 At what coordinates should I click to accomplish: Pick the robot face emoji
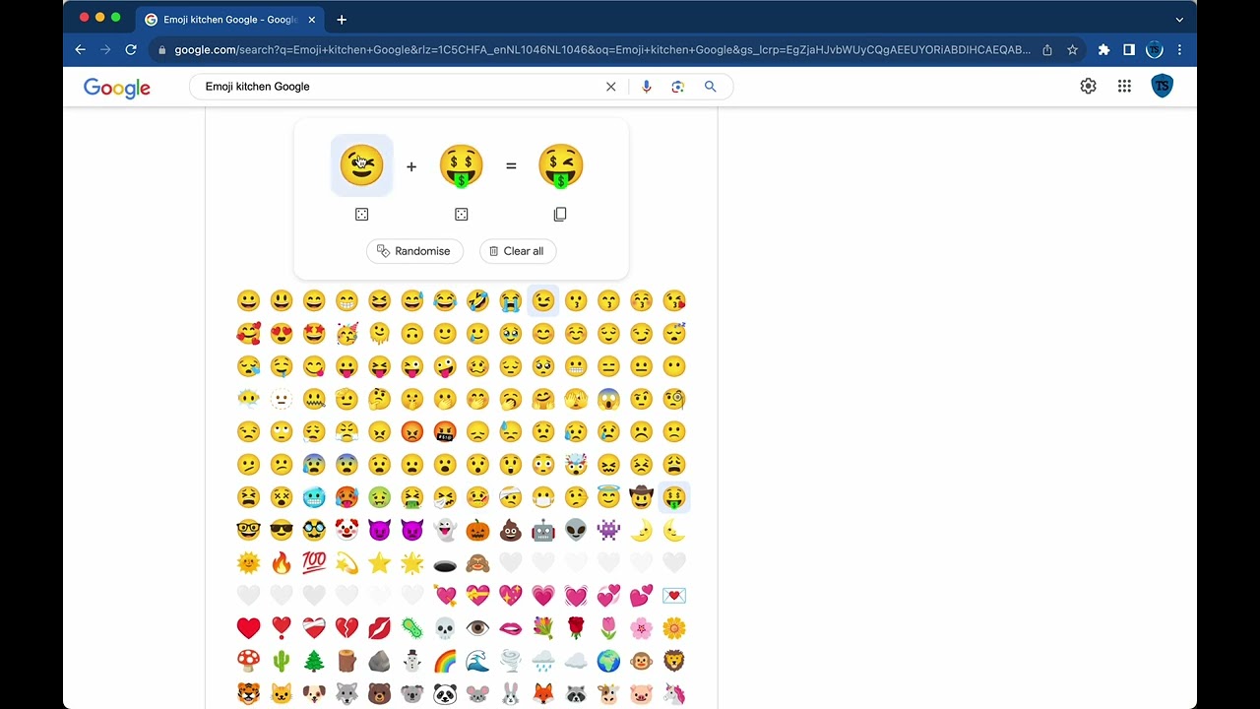[x=543, y=530]
